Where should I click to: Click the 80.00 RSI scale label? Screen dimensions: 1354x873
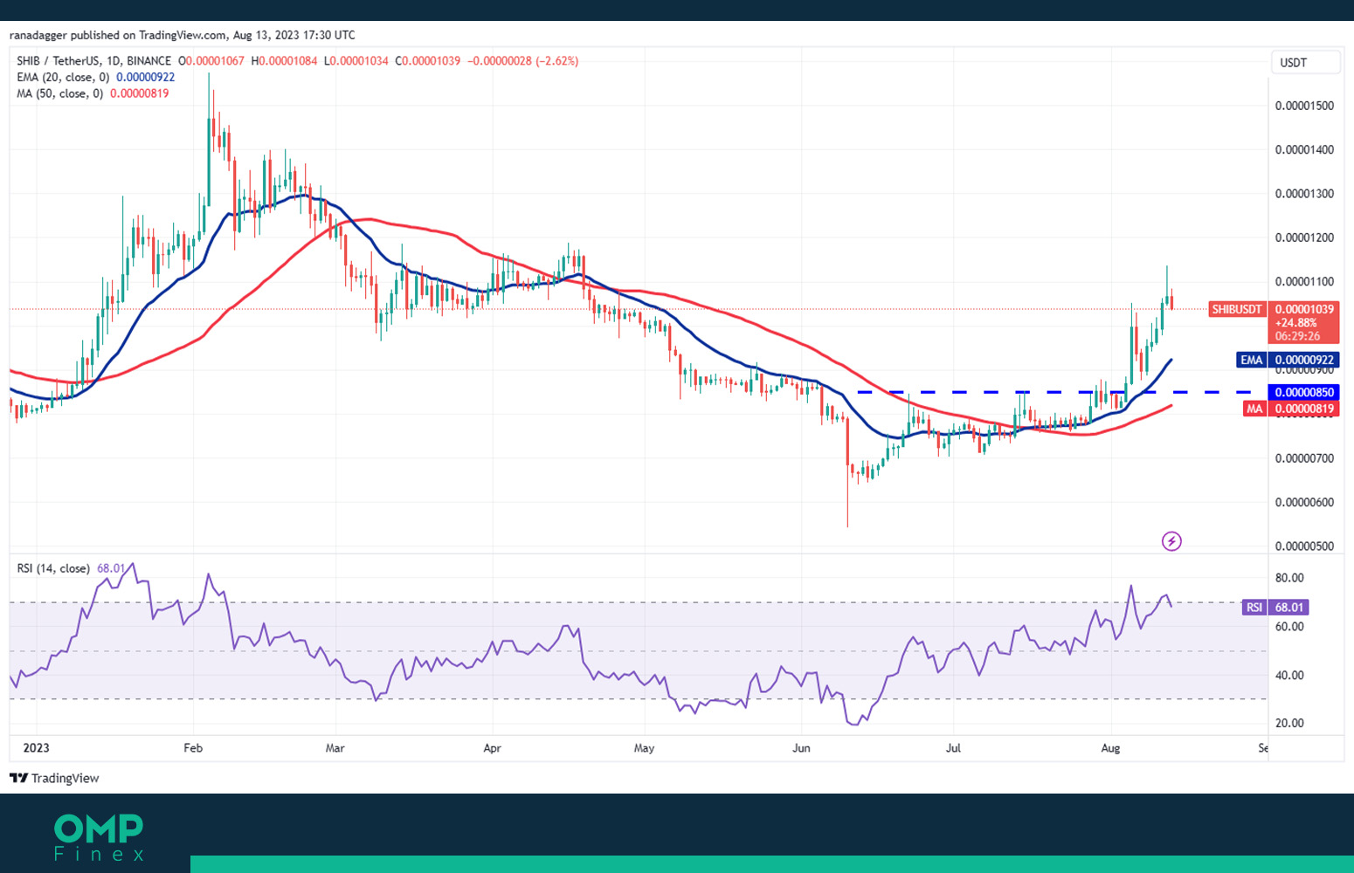(1289, 578)
